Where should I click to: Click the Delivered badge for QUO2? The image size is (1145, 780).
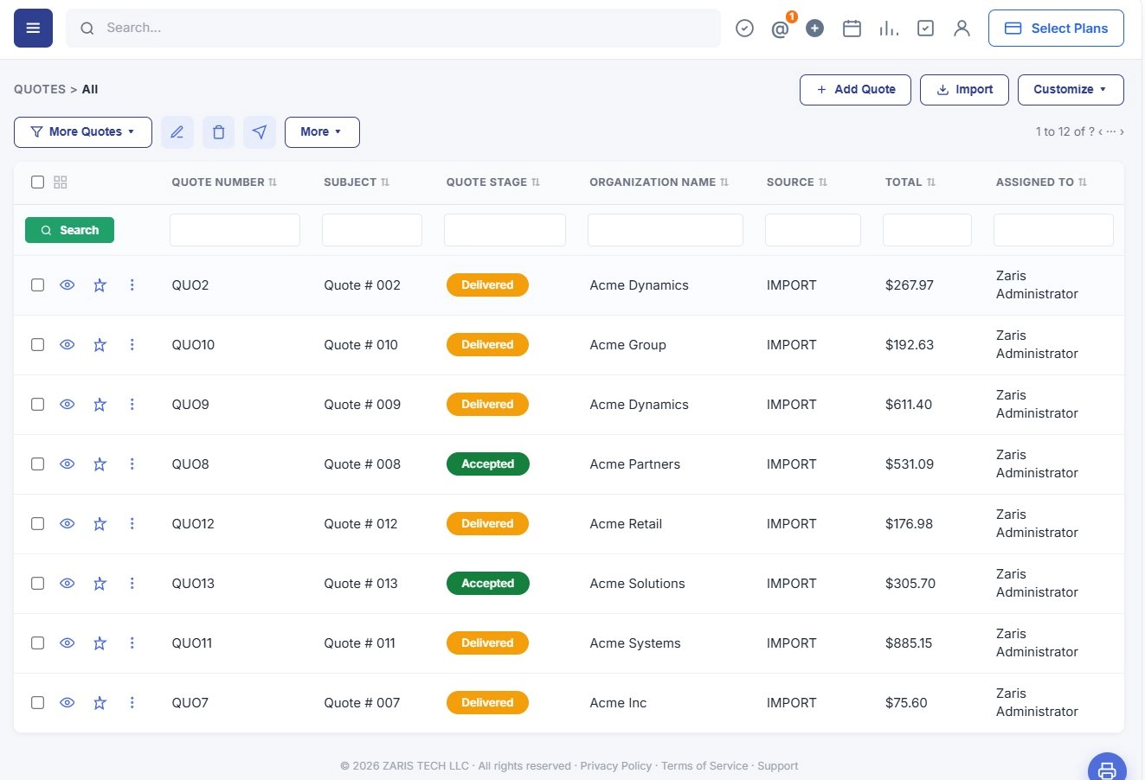pos(487,285)
